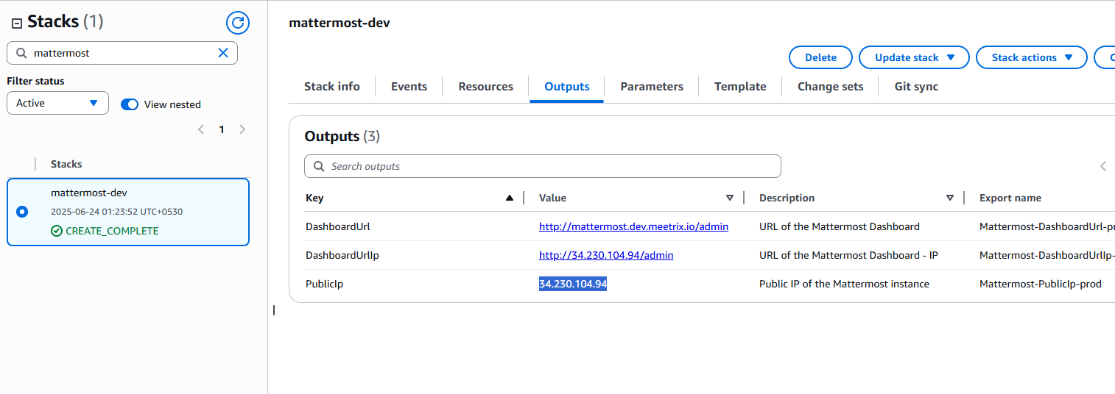Switch to the Events tab

(409, 87)
